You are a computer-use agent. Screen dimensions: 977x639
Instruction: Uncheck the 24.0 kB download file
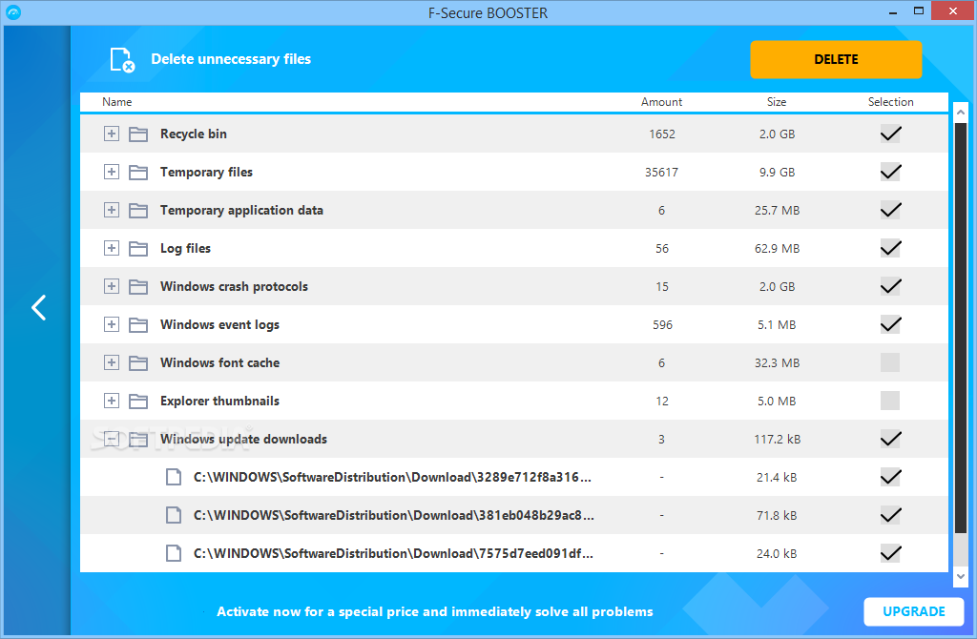(x=890, y=553)
